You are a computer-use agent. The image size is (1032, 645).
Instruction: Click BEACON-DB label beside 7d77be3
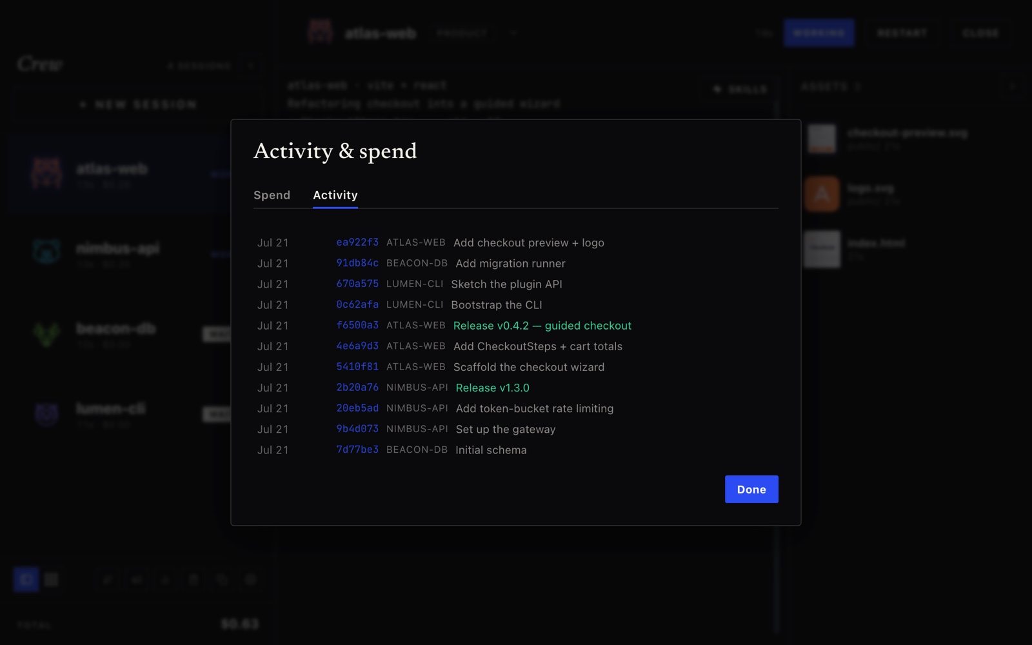417,450
